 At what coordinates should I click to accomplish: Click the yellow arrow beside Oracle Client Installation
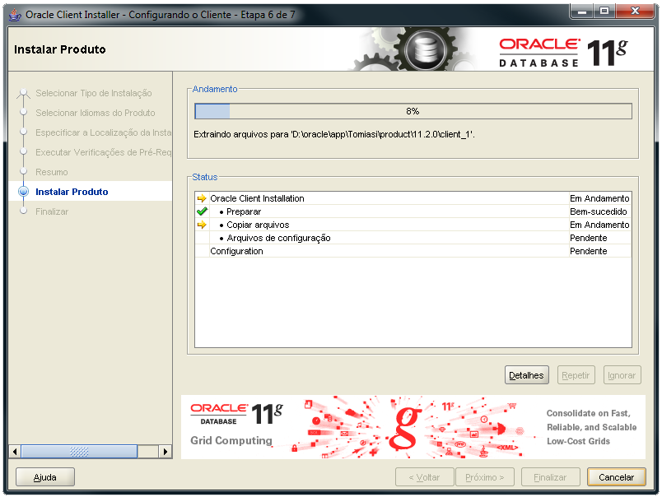pos(202,198)
